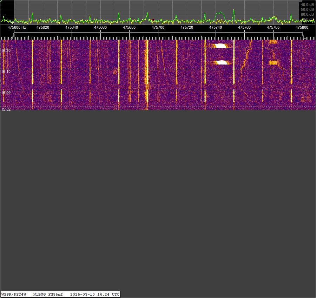Click the gray passband range bar

pyautogui.click(x=158, y=33)
